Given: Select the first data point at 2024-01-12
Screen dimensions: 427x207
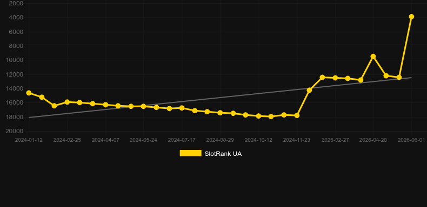Looking at the screenshot, I should pyautogui.click(x=29, y=93).
